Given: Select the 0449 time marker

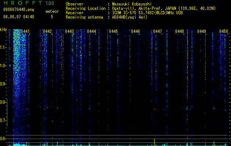Looking at the screenshot, I should pyautogui.click(x=202, y=31).
